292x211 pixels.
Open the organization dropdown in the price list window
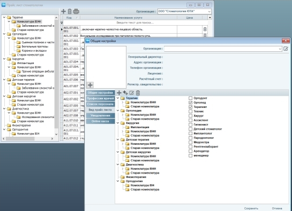click(x=209, y=12)
